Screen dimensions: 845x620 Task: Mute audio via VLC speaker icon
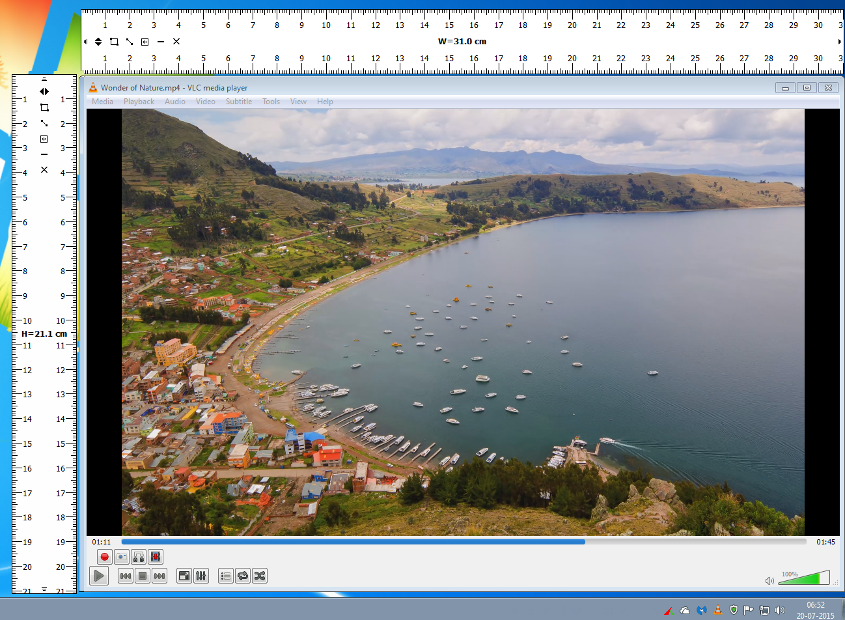tap(769, 580)
